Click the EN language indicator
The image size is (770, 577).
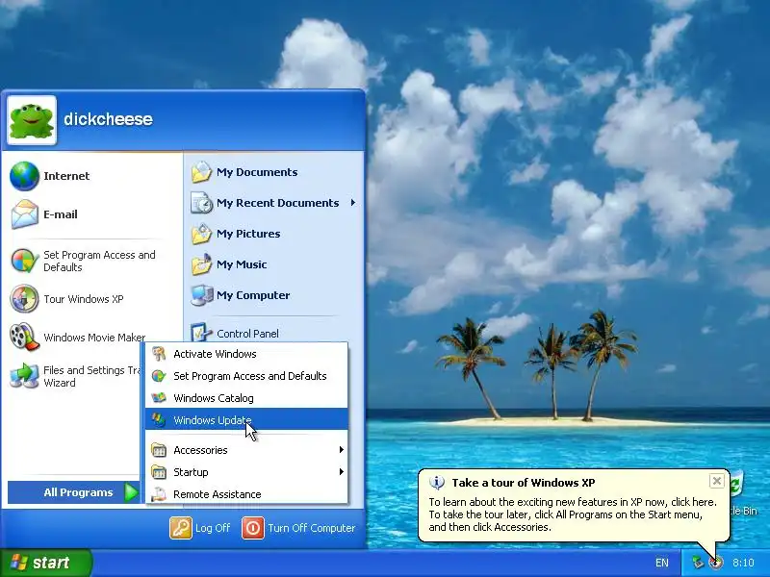point(662,563)
